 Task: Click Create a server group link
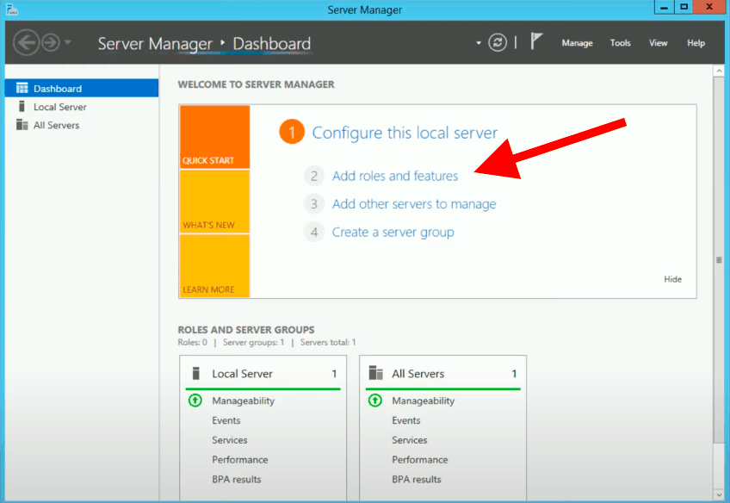(393, 232)
